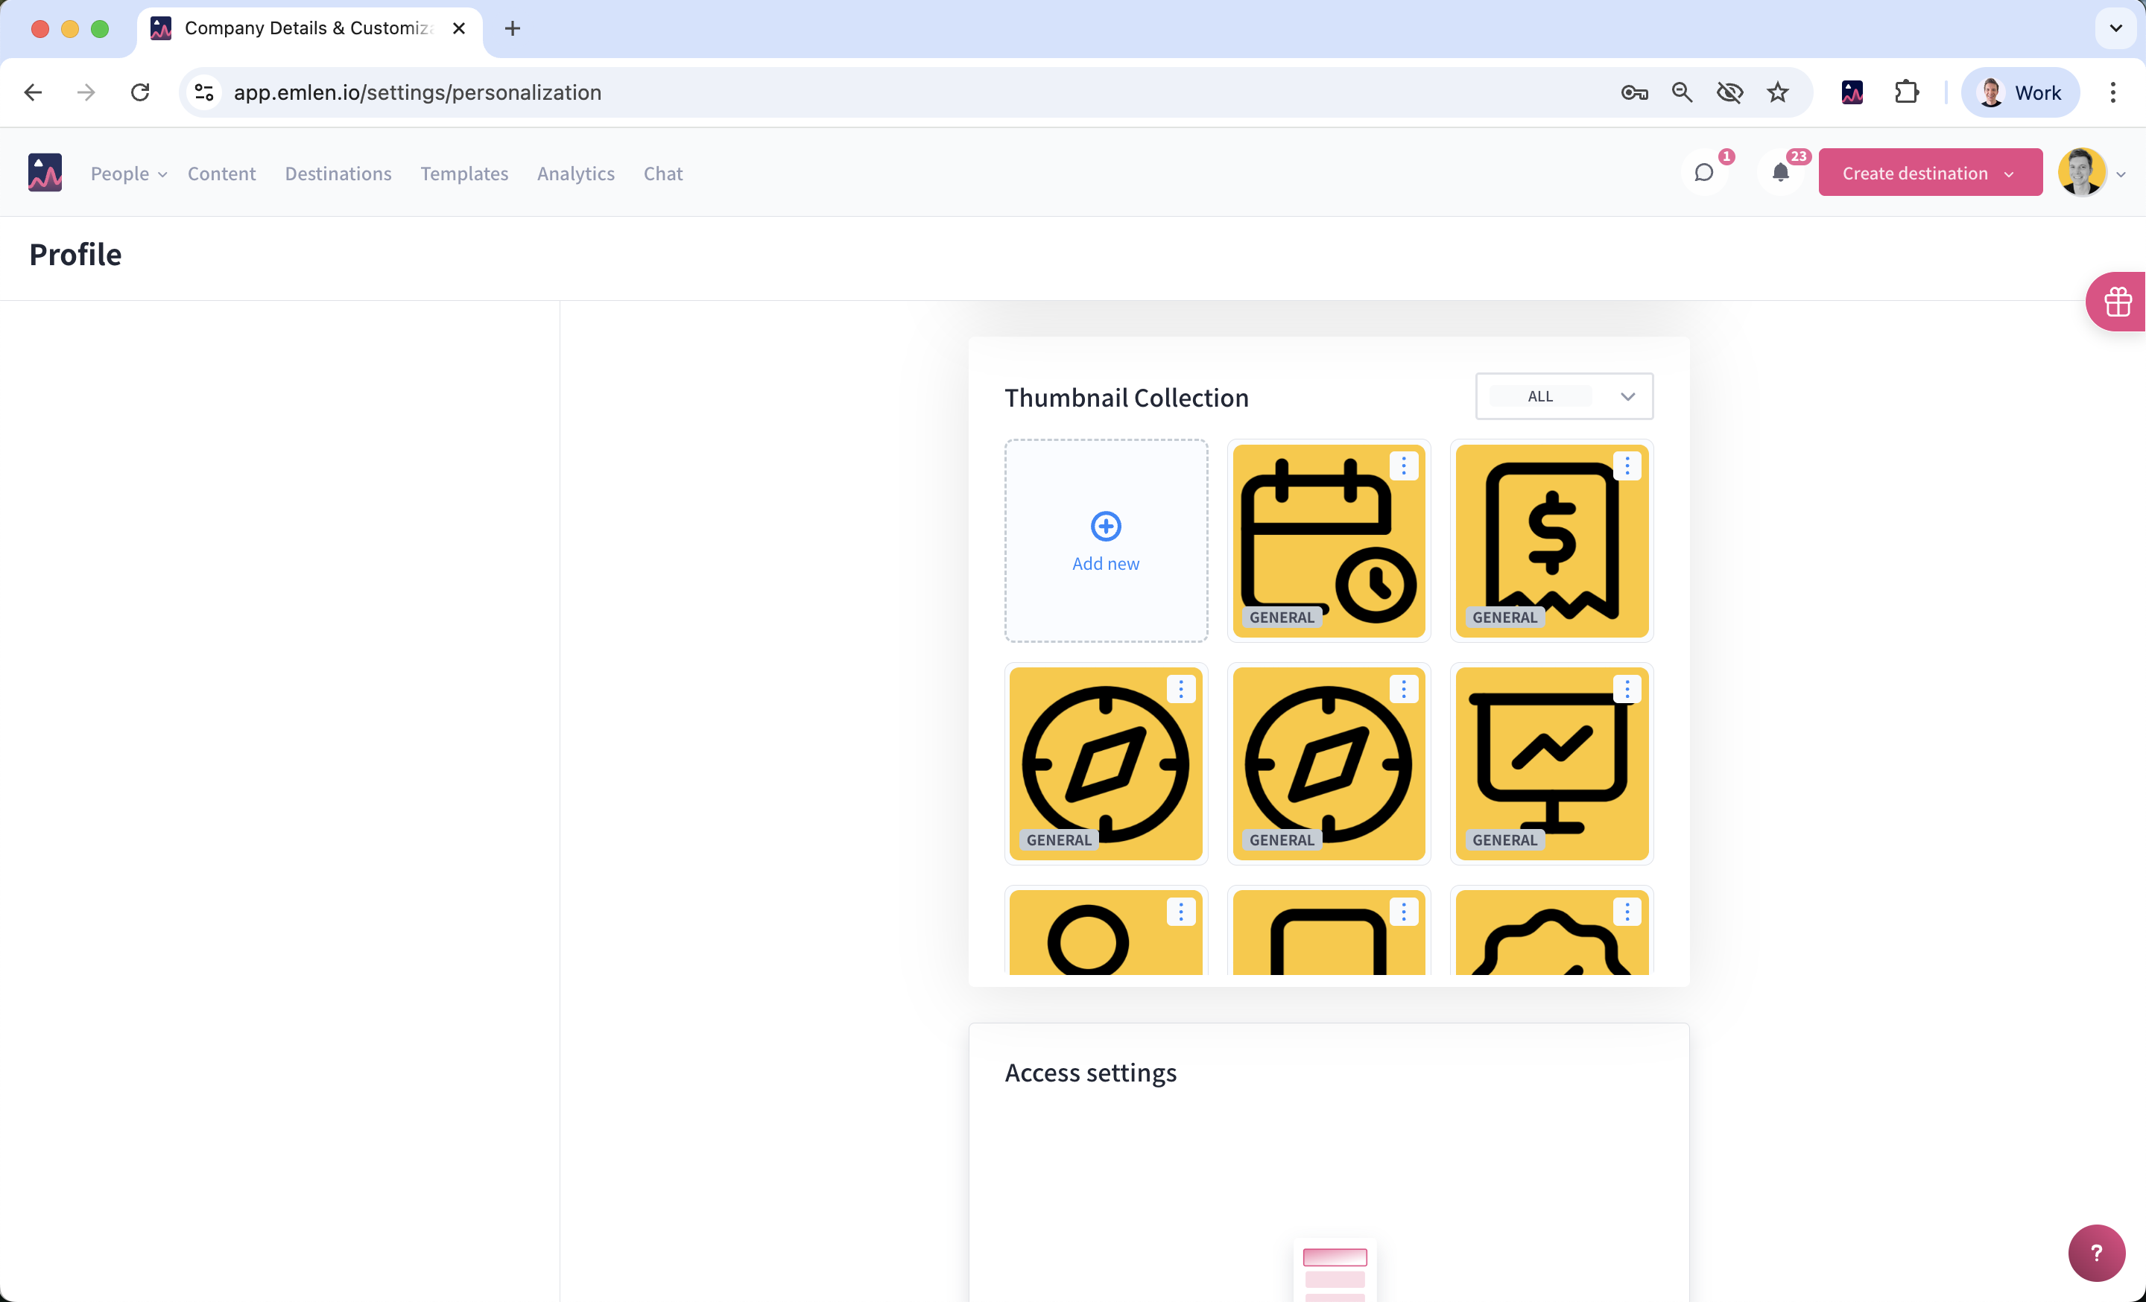Click Add new thumbnail plus icon

tap(1105, 527)
